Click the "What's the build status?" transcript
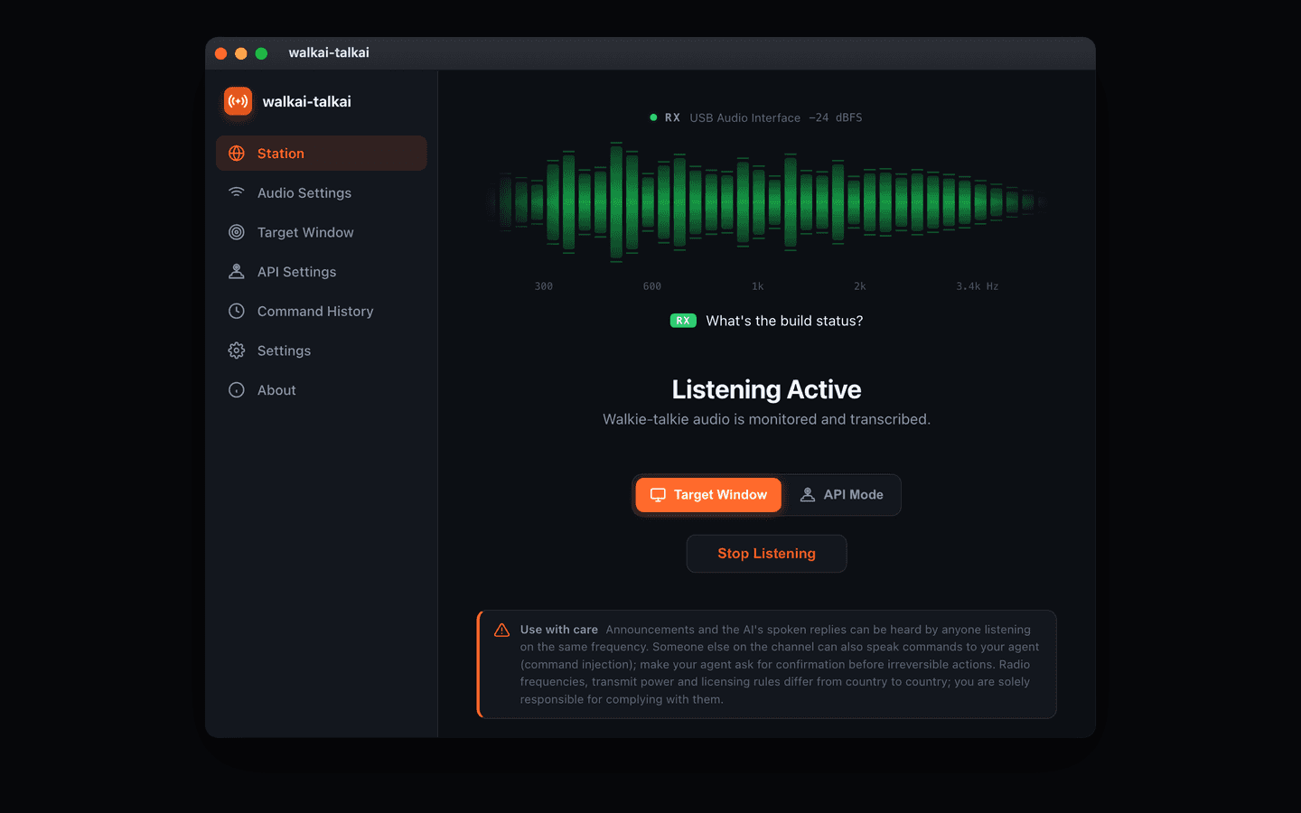Screen dimensions: 1301x813 tap(784, 321)
